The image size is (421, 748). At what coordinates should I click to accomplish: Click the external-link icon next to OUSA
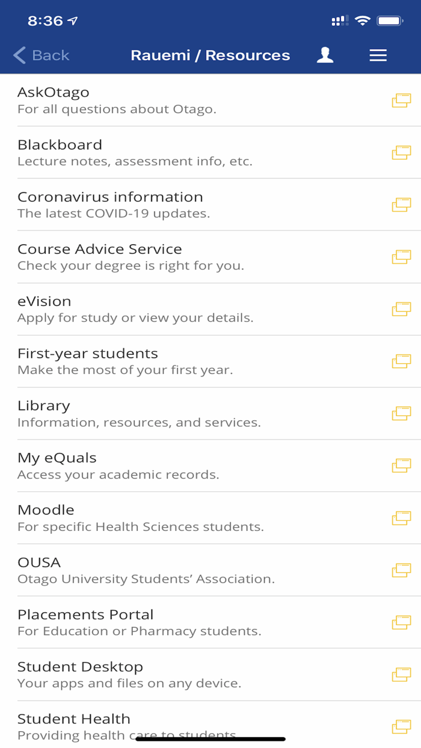(401, 571)
